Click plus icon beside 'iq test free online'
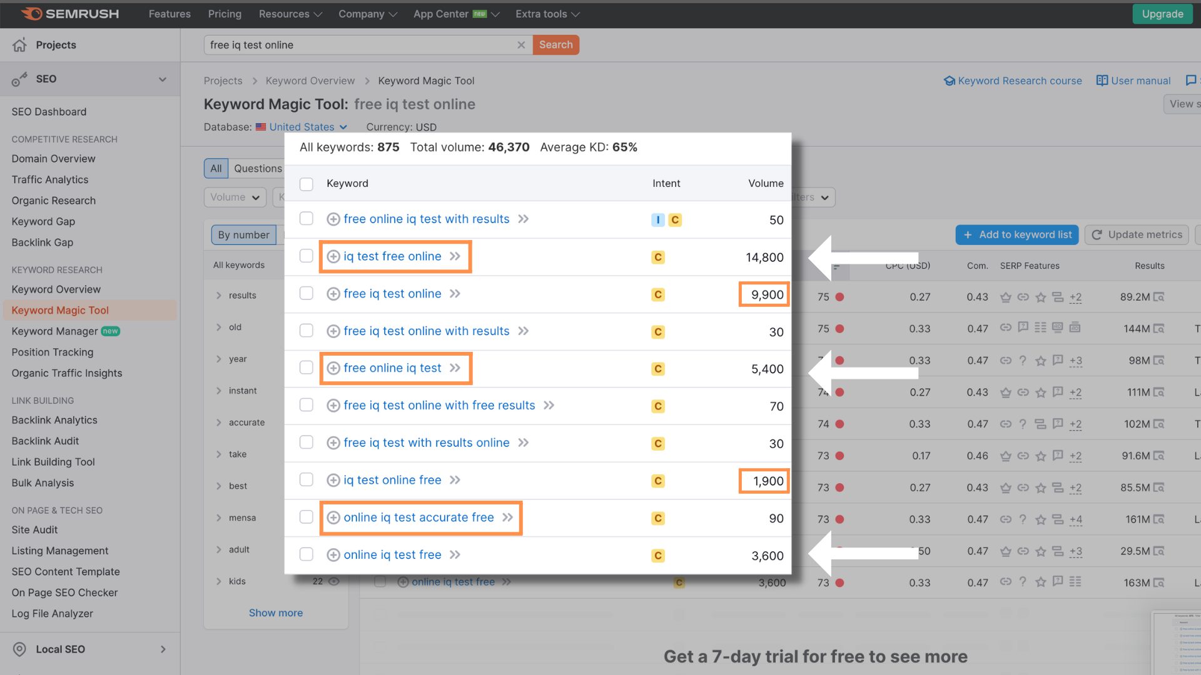1201x675 pixels. coord(333,256)
